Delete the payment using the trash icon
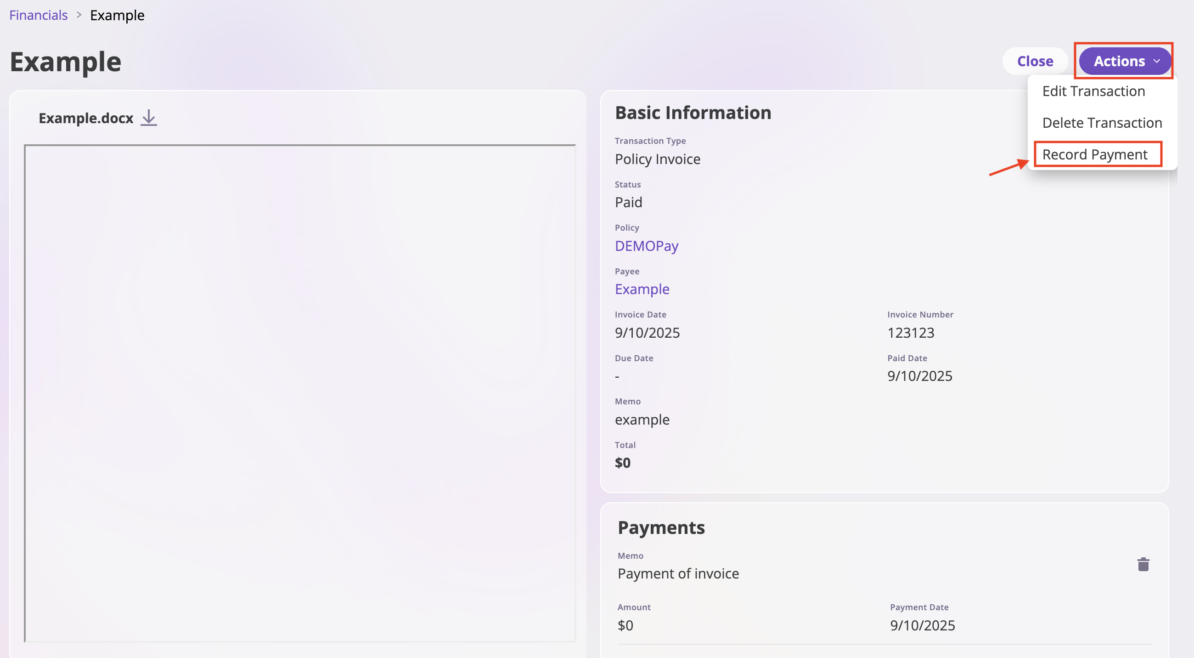This screenshot has height=658, width=1194. (x=1143, y=564)
